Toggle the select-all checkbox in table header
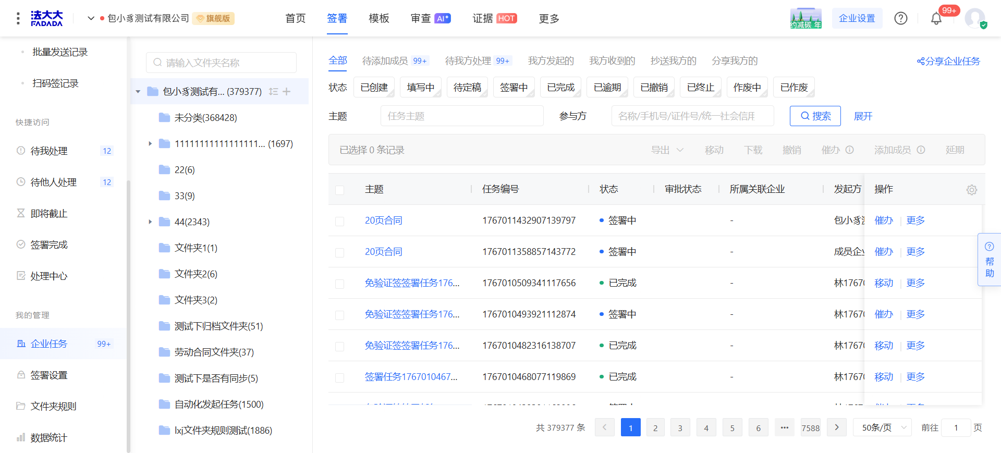Screen dimensions: 1001x453 (339, 190)
